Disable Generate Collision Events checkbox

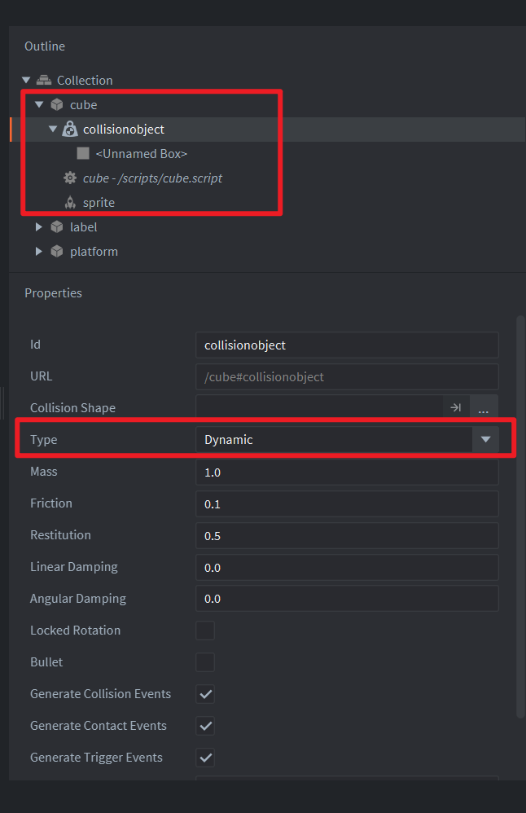pos(205,694)
